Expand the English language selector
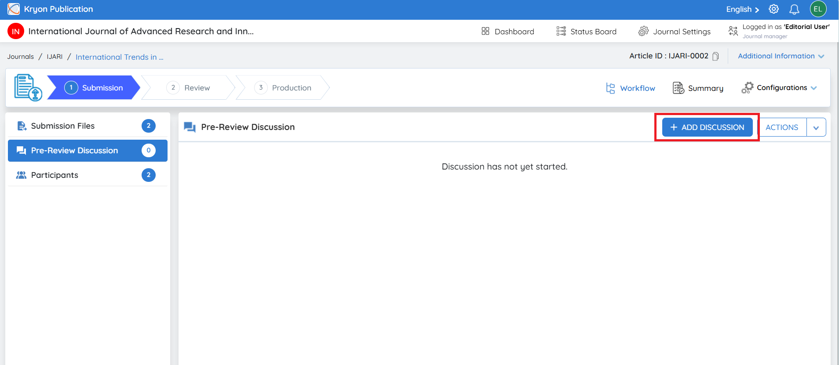839x365 pixels. point(742,9)
